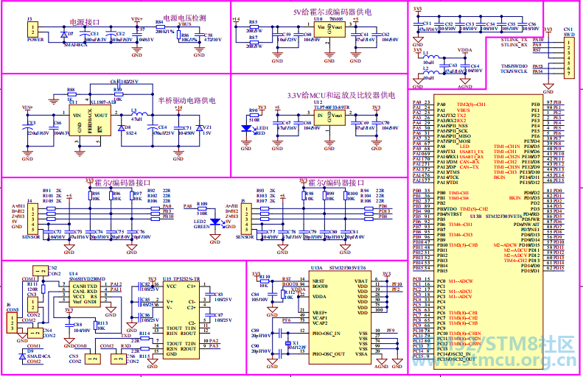Click the R84 200K/1% resistor
583x377 pixels.
point(160,27)
